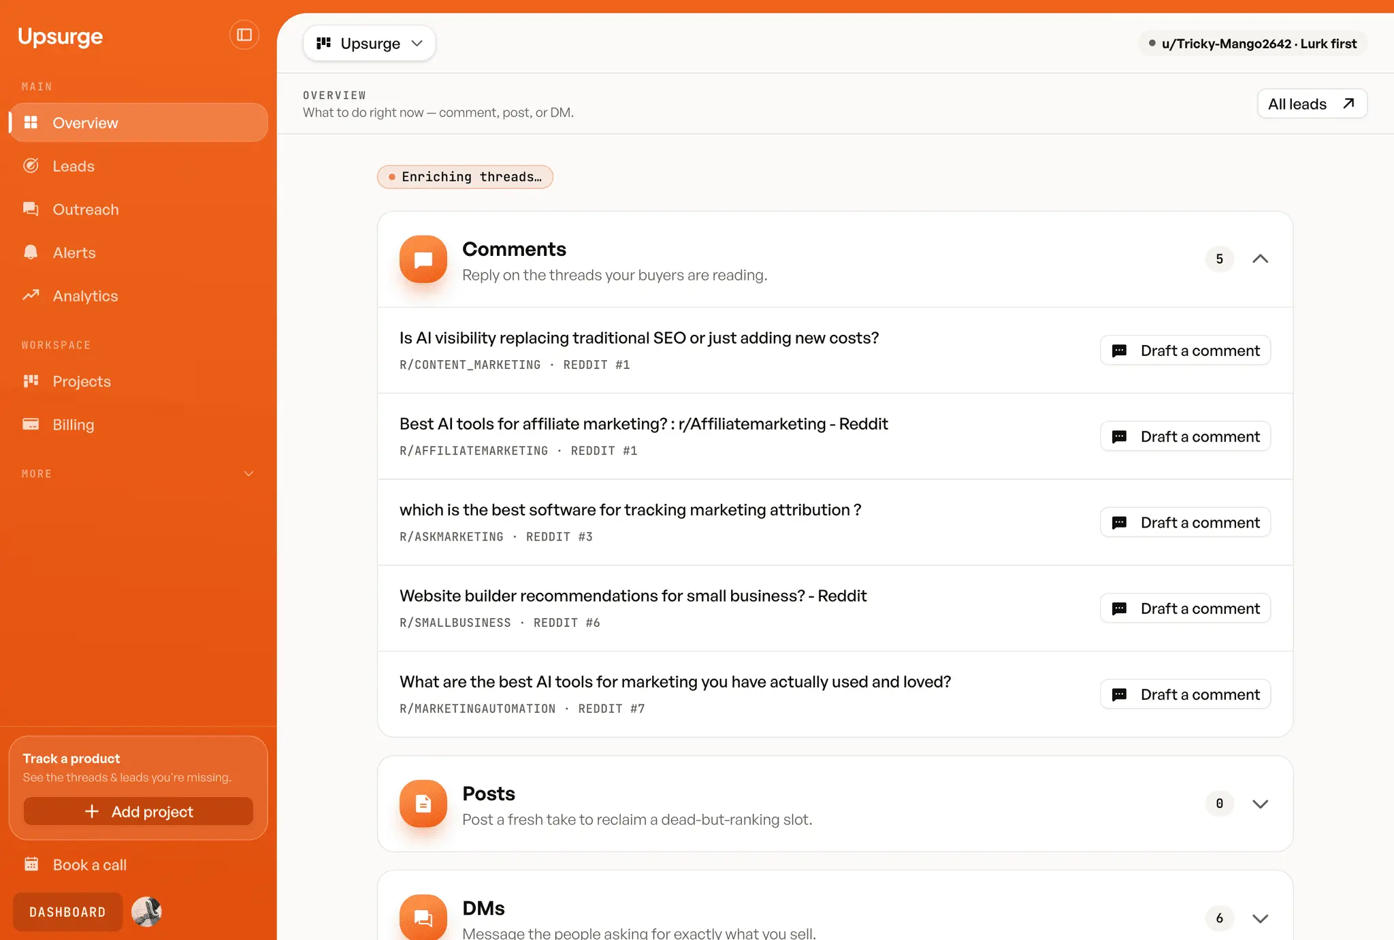The height and width of the screenshot is (940, 1394).
Task: Click the Projects board icon in the sidebar
Action: (x=31, y=380)
